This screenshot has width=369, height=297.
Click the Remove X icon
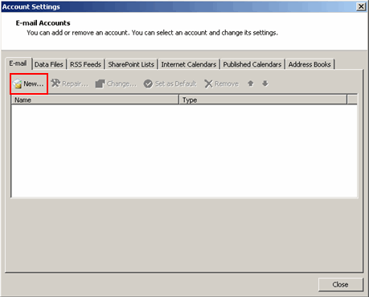pos(208,83)
